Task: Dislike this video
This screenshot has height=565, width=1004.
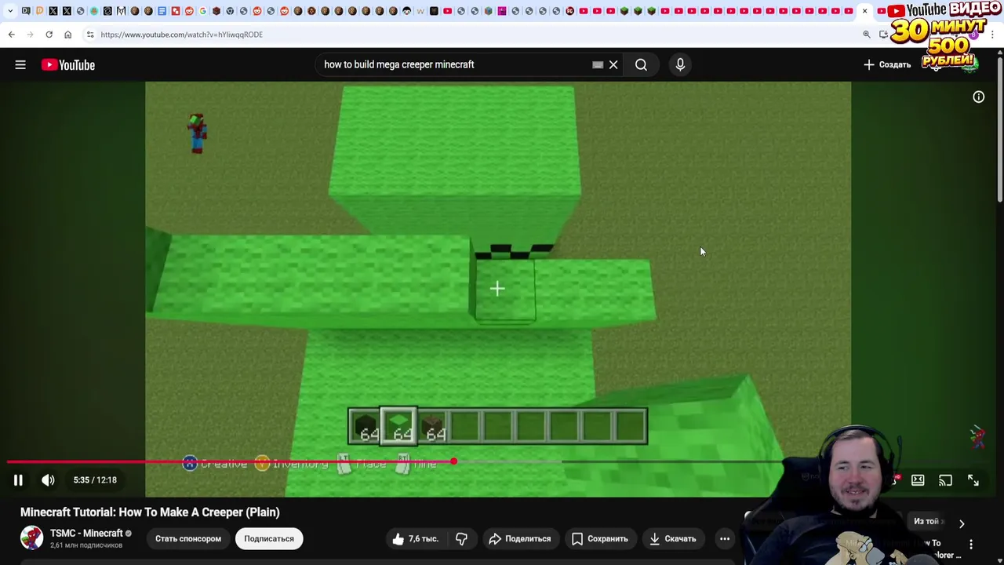Action: click(x=461, y=539)
